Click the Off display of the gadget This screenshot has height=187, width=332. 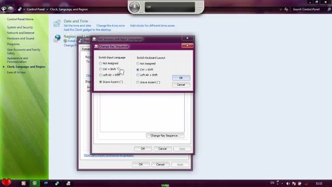click(x=170, y=7)
